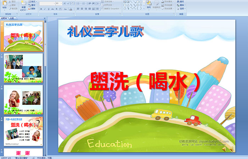Open Select (选择) editing menu
The height and width of the screenshot is (159, 248).
coord(181,8)
